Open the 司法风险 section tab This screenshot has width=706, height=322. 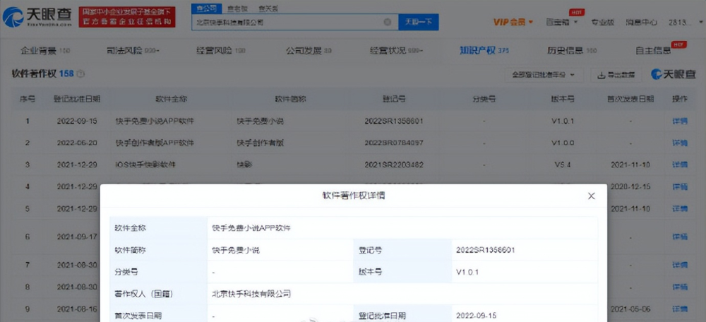pos(133,51)
